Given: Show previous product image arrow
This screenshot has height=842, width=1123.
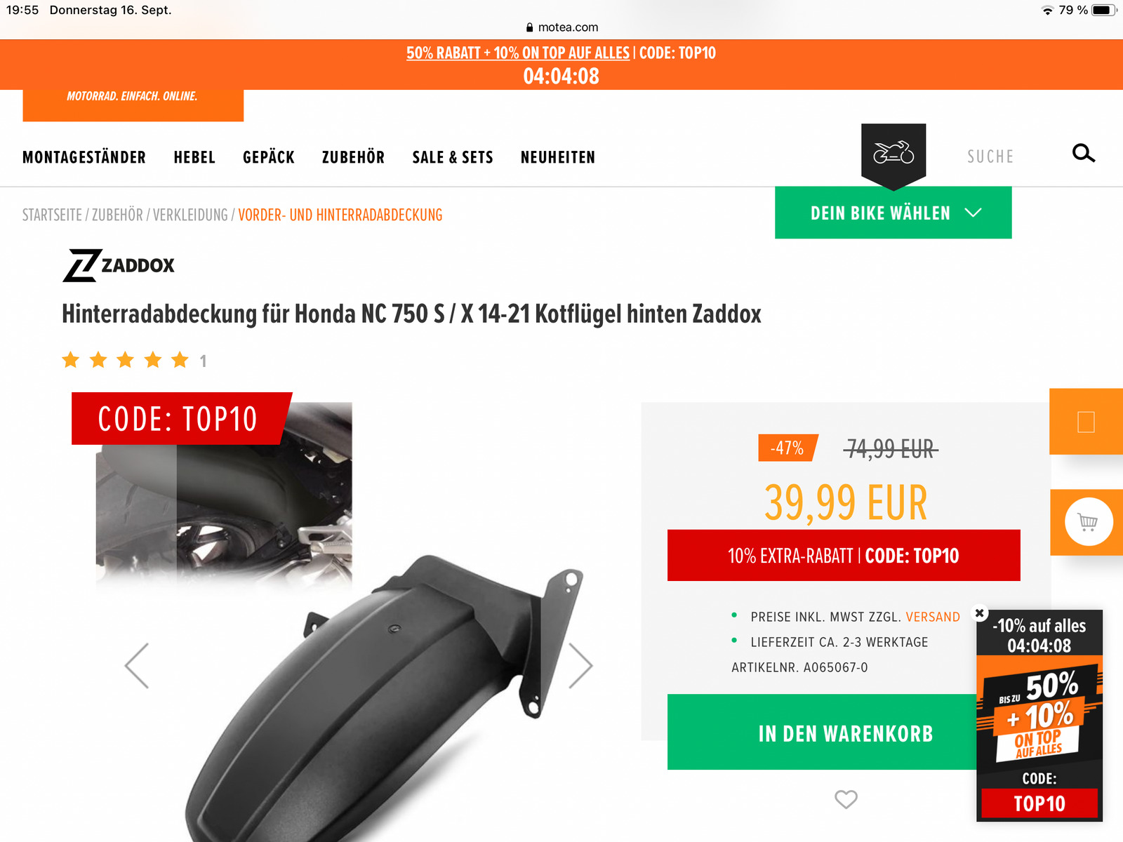Looking at the screenshot, I should coord(137,665).
